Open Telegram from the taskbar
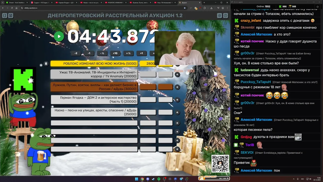Viewport: 323px width, 182px height. pyautogui.click(x=181, y=179)
